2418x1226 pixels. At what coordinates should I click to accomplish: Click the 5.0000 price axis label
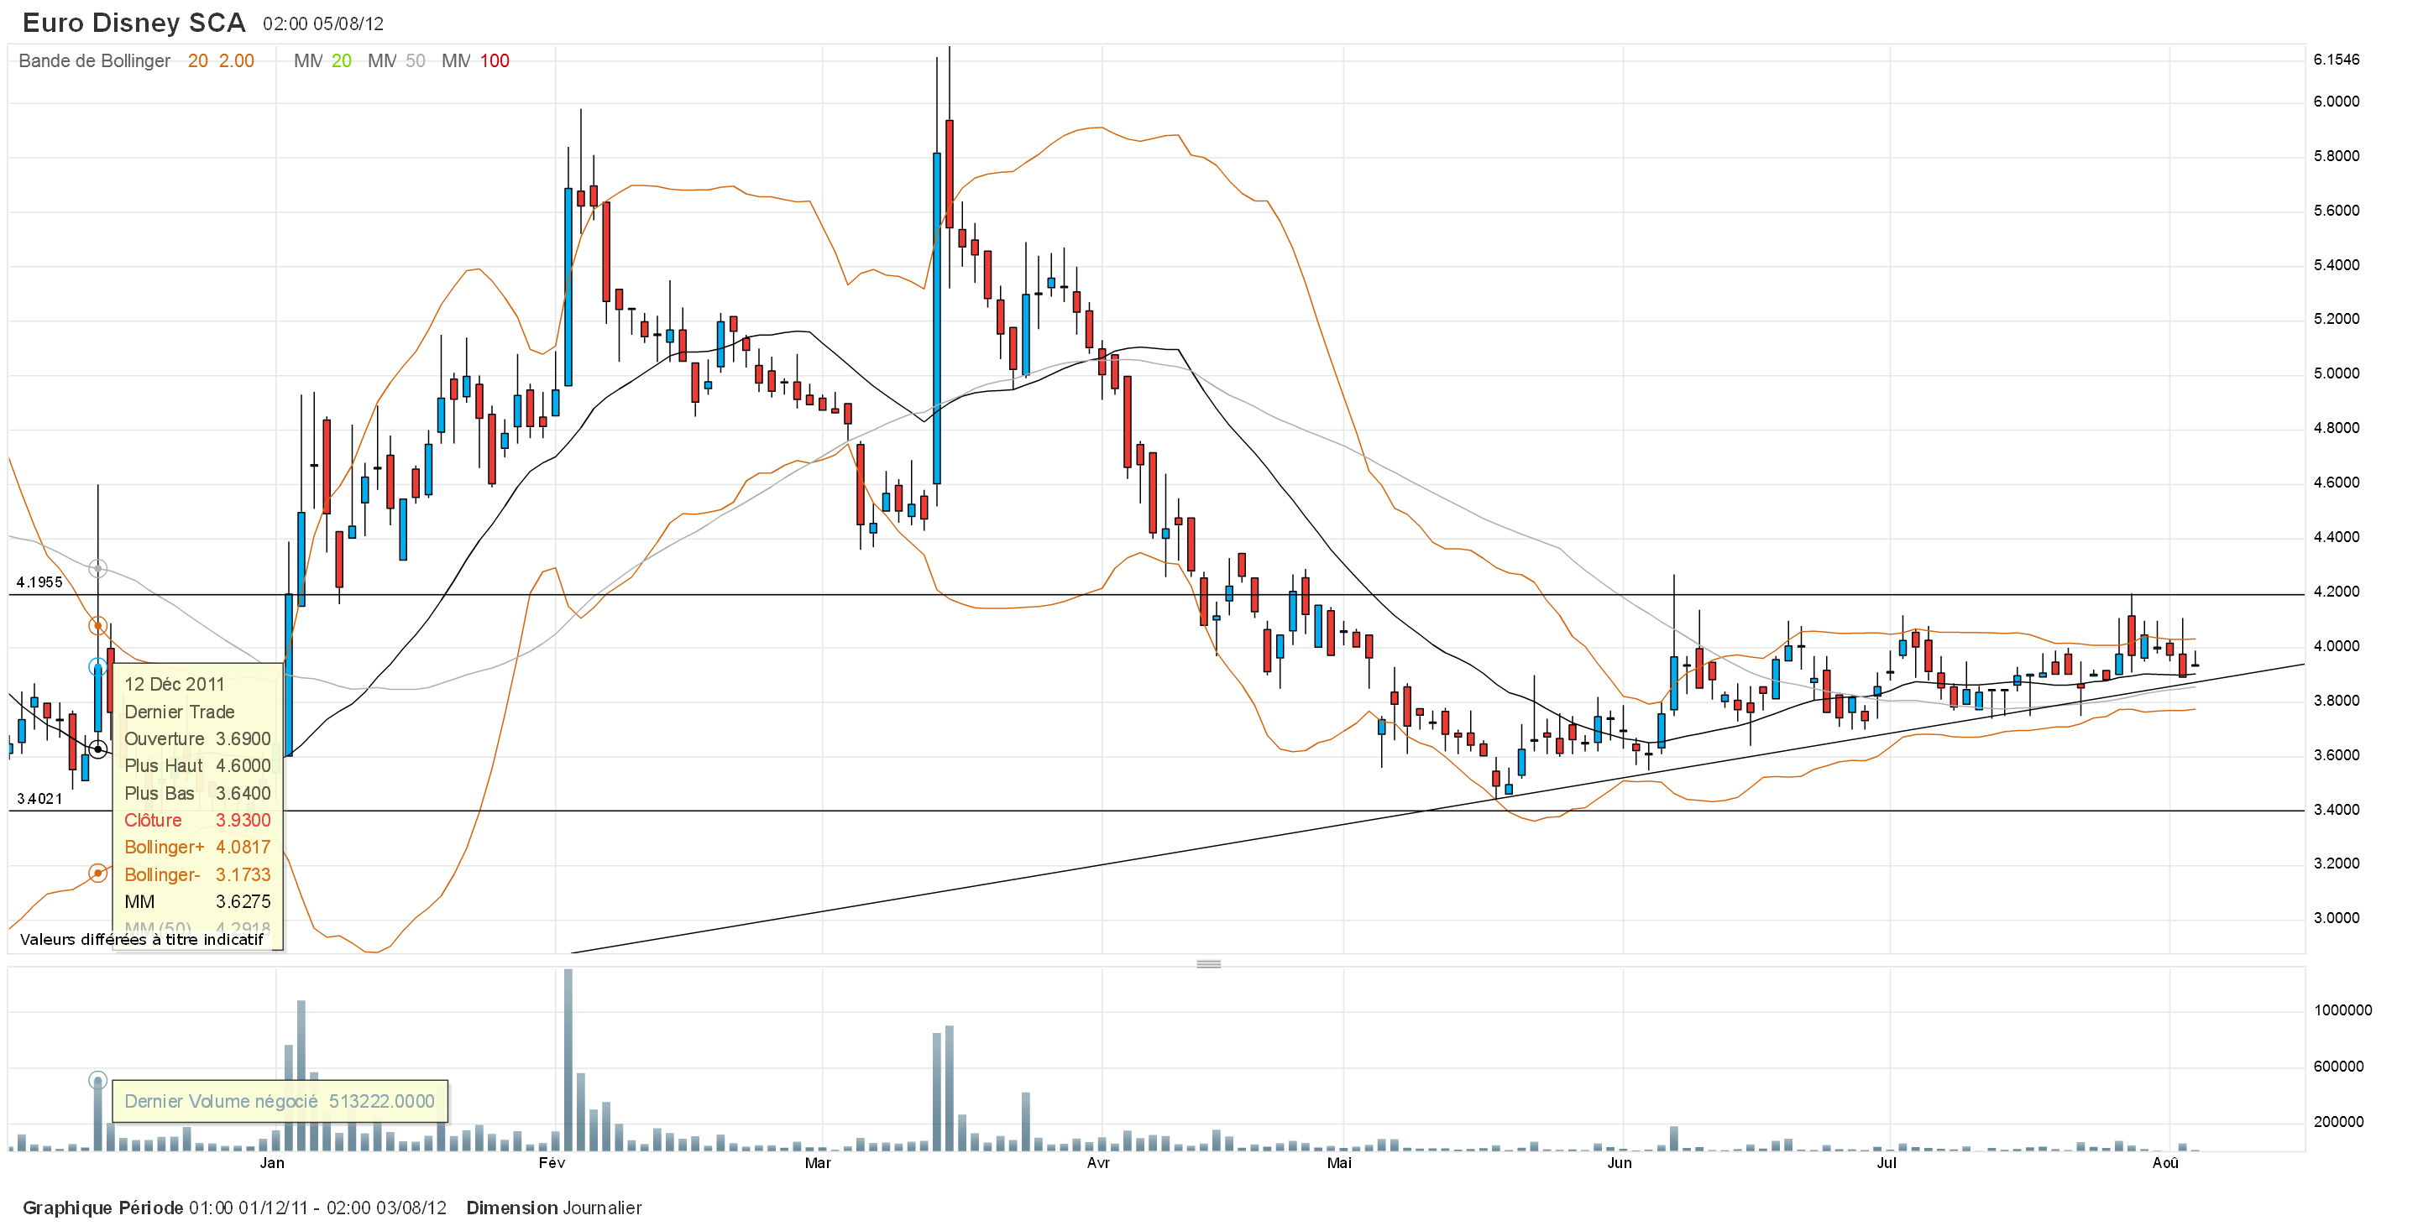[x=2337, y=373]
